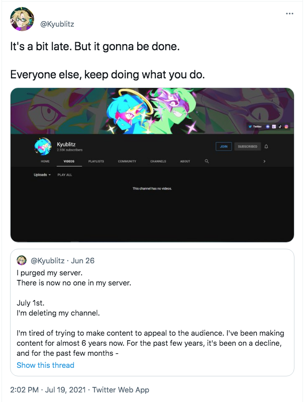Click PLAY ALL next to Uploads

(x=65, y=175)
